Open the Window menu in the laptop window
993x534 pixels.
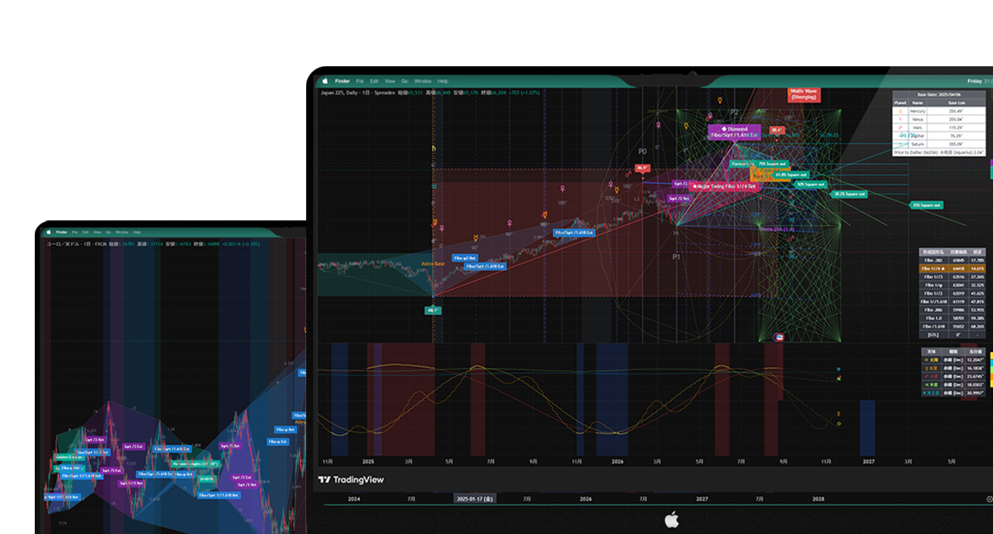point(423,81)
